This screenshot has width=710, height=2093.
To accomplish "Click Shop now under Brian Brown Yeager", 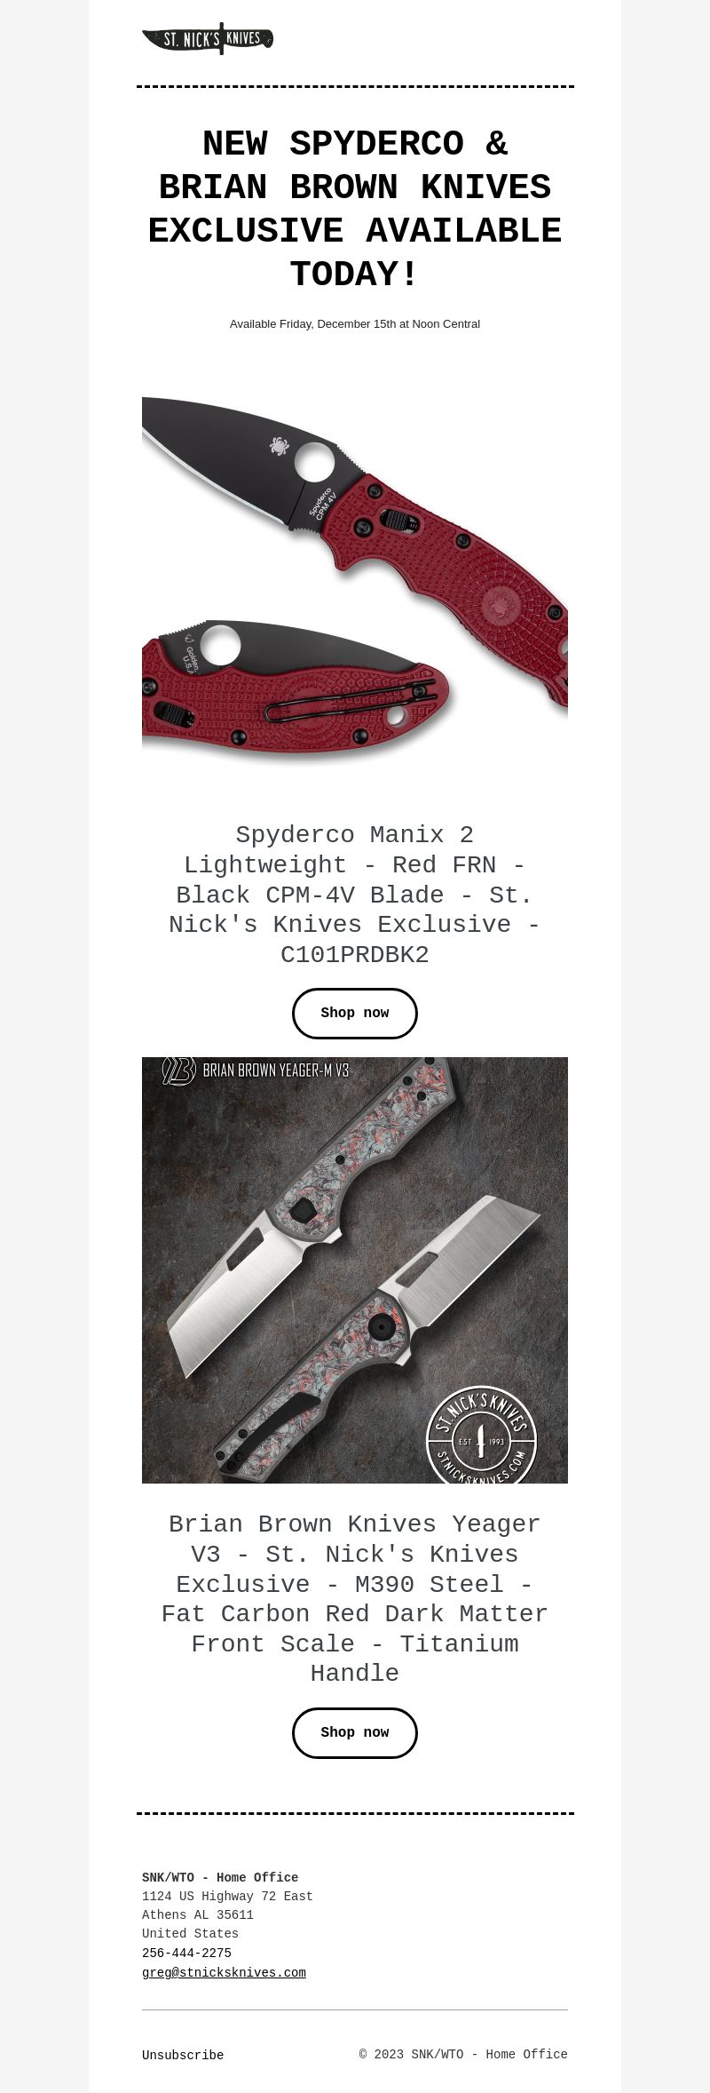I will (355, 1732).
